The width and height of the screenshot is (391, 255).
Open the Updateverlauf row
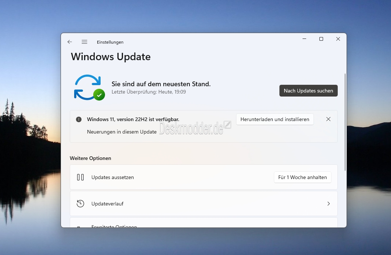203,204
